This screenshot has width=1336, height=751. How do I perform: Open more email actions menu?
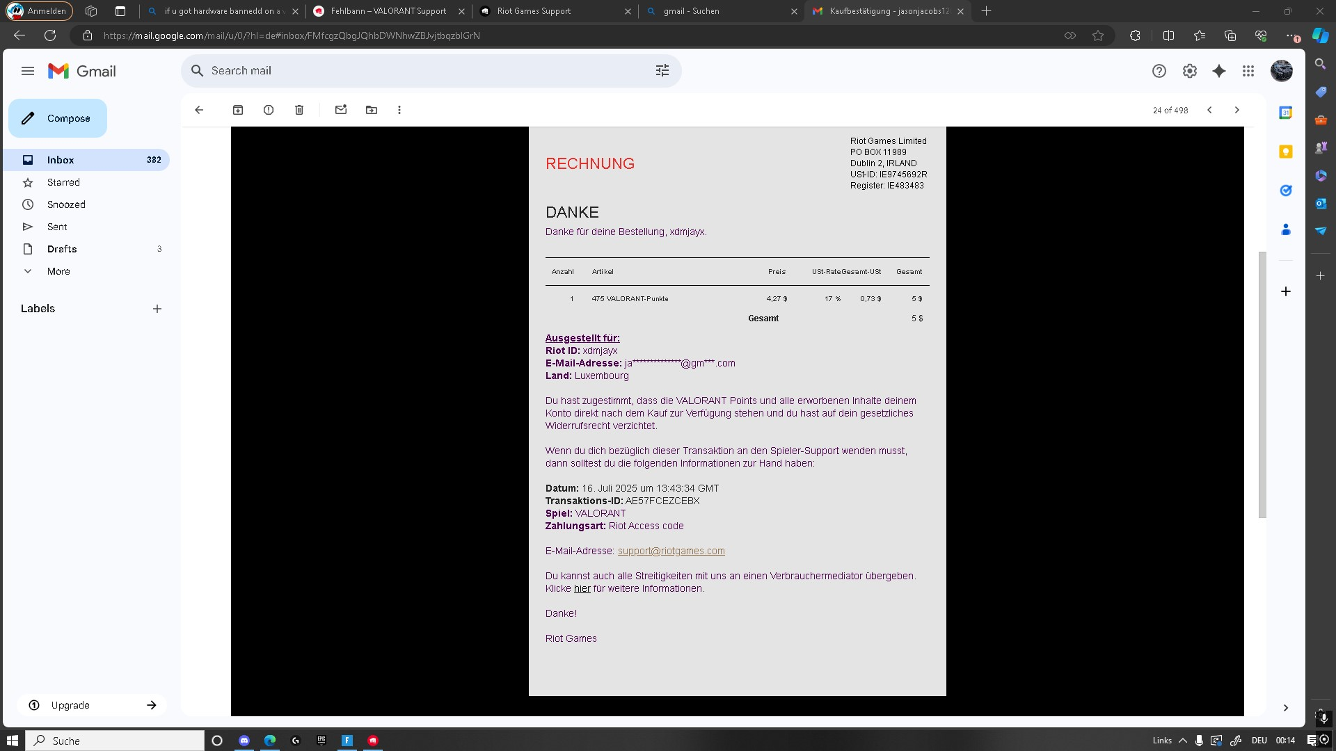tap(399, 110)
